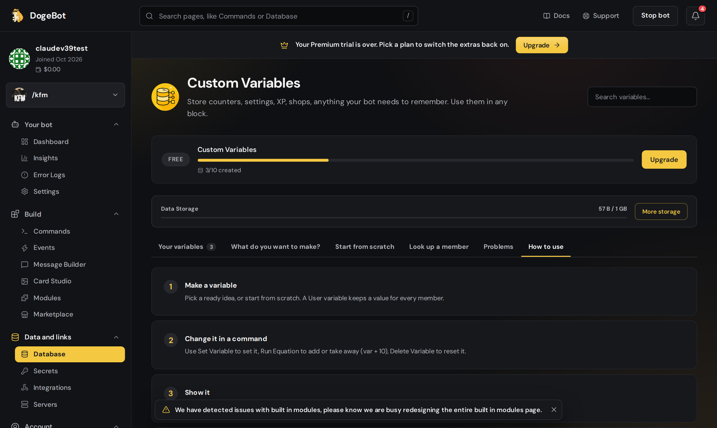Select the How to use tab
This screenshot has height=428, width=717.
pyautogui.click(x=546, y=247)
